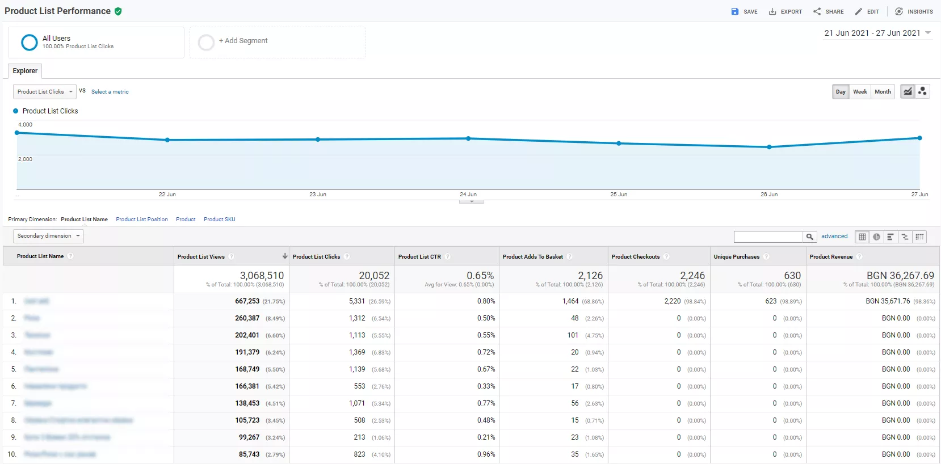Screen dimensions: 941x464
Task: Click the table search magnifier button
Action: click(810, 237)
